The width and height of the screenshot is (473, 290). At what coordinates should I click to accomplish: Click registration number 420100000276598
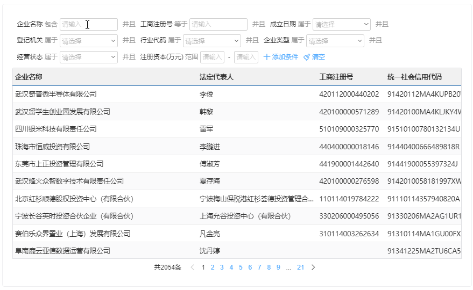(349, 182)
